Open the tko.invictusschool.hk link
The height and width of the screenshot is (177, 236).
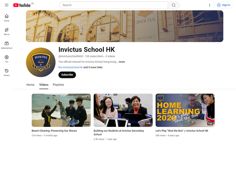coord(70,67)
